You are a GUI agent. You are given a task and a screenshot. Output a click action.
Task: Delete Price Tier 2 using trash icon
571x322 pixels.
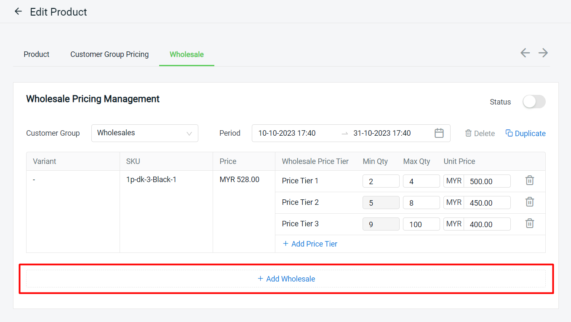point(530,202)
